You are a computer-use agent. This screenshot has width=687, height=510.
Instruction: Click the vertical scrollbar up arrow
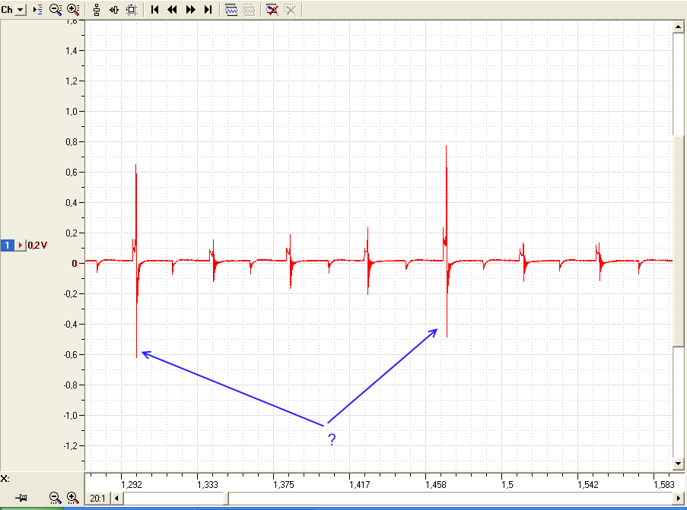pyautogui.click(x=678, y=27)
